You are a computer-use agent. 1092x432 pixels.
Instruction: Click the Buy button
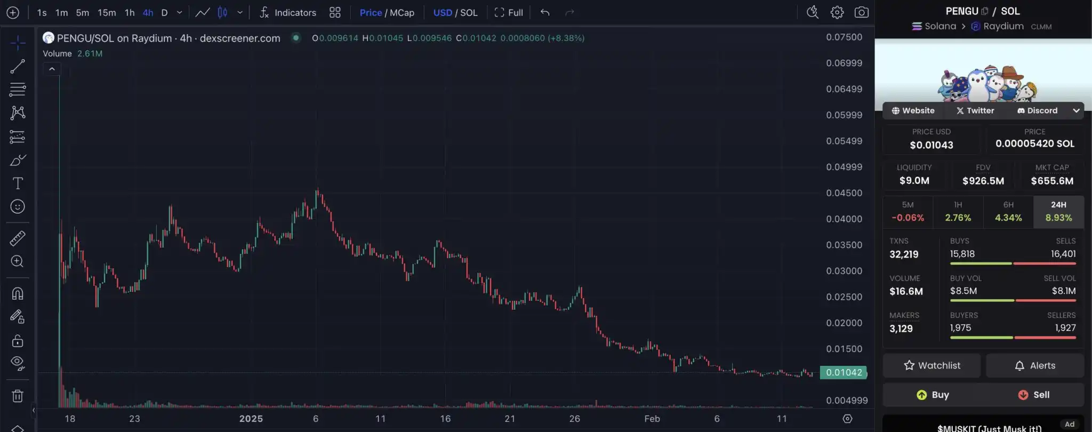933,395
